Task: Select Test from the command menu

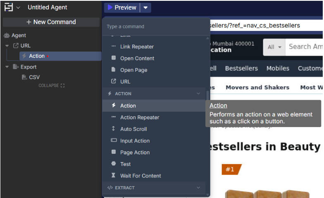Action: [x=125, y=164]
